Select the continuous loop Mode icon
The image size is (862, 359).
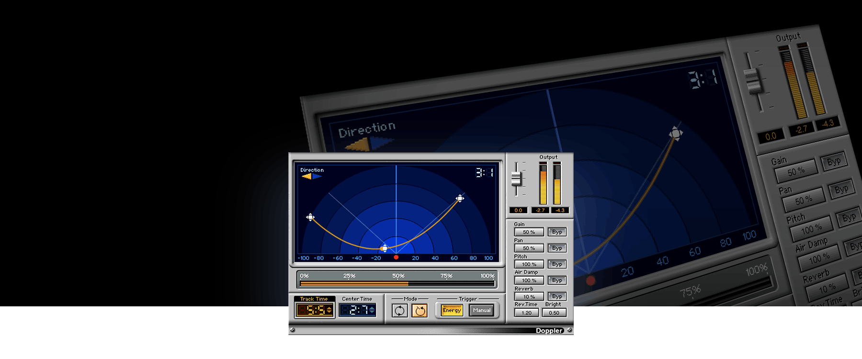pos(399,311)
